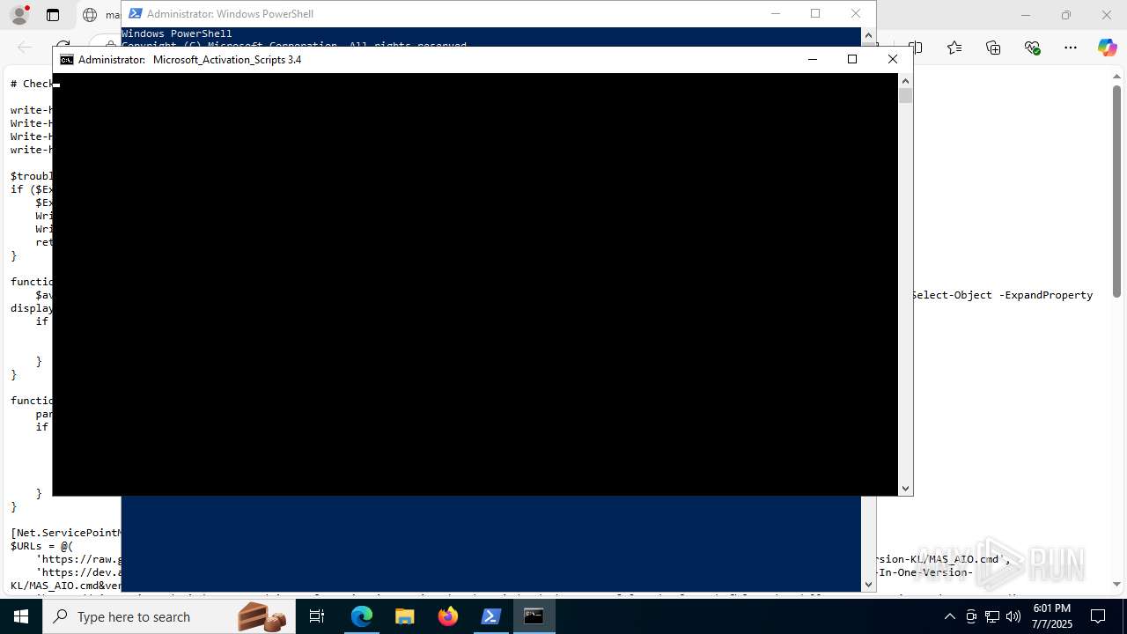Launch Copilot from Edge toolbar
The image size is (1127, 634).
(1107, 48)
